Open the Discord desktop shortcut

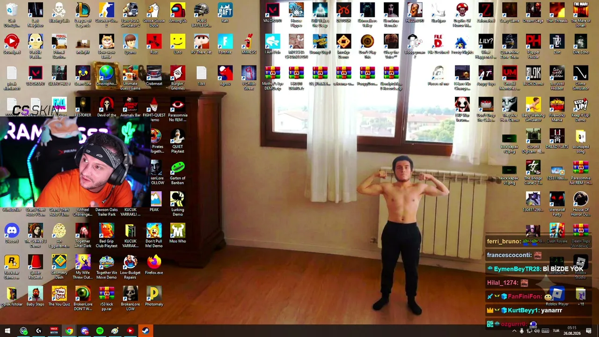pyautogui.click(x=12, y=233)
